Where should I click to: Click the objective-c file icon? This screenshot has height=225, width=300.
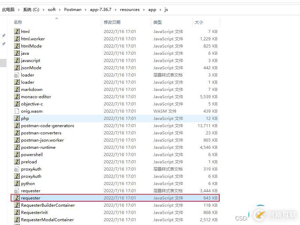[17, 104]
